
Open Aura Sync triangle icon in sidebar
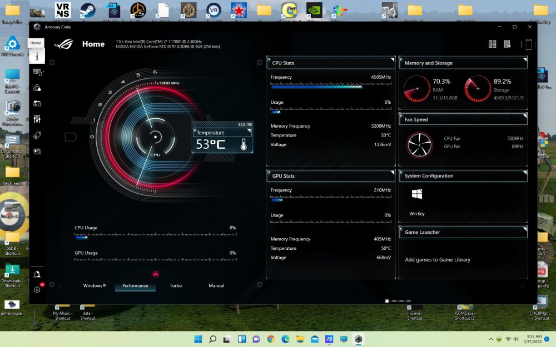(x=37, y=88)
